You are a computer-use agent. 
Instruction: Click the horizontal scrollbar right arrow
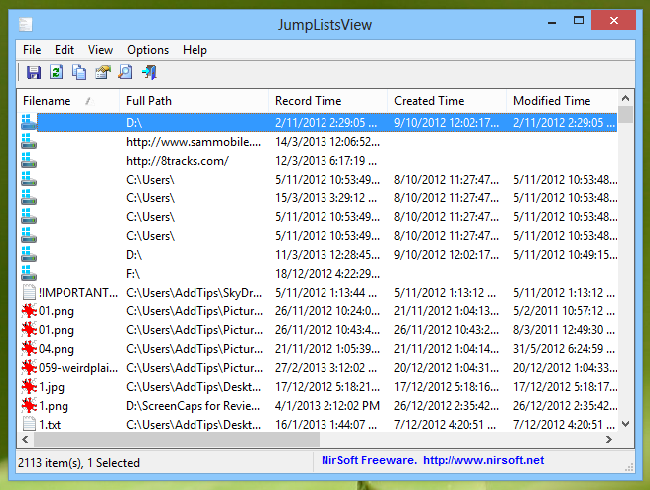(610, 439)
